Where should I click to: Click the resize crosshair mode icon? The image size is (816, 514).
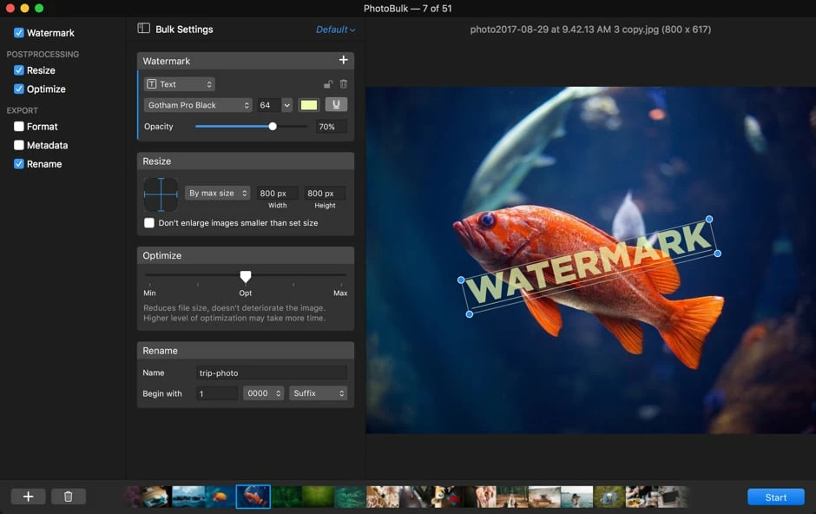coord(161,194)
